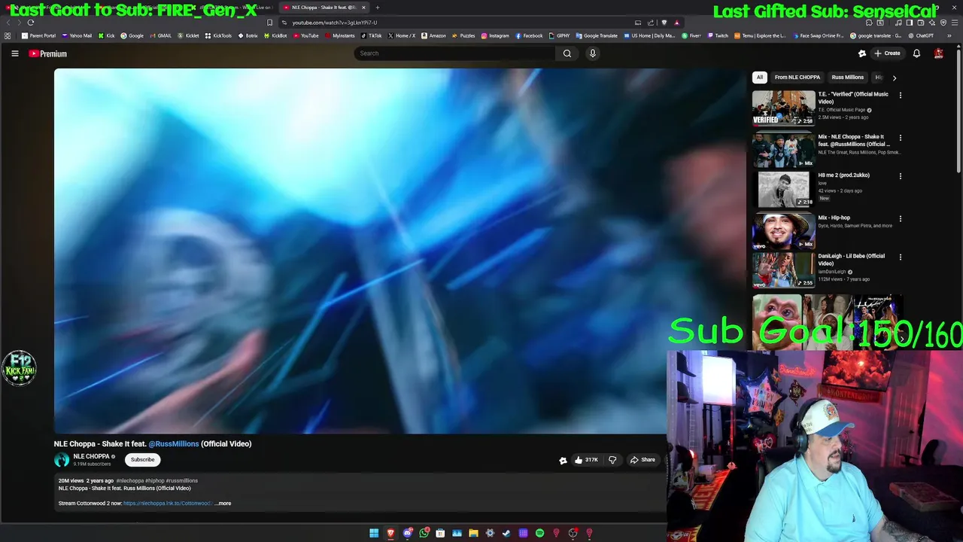Open Yahoo Mail bookmark

point(77,35)
